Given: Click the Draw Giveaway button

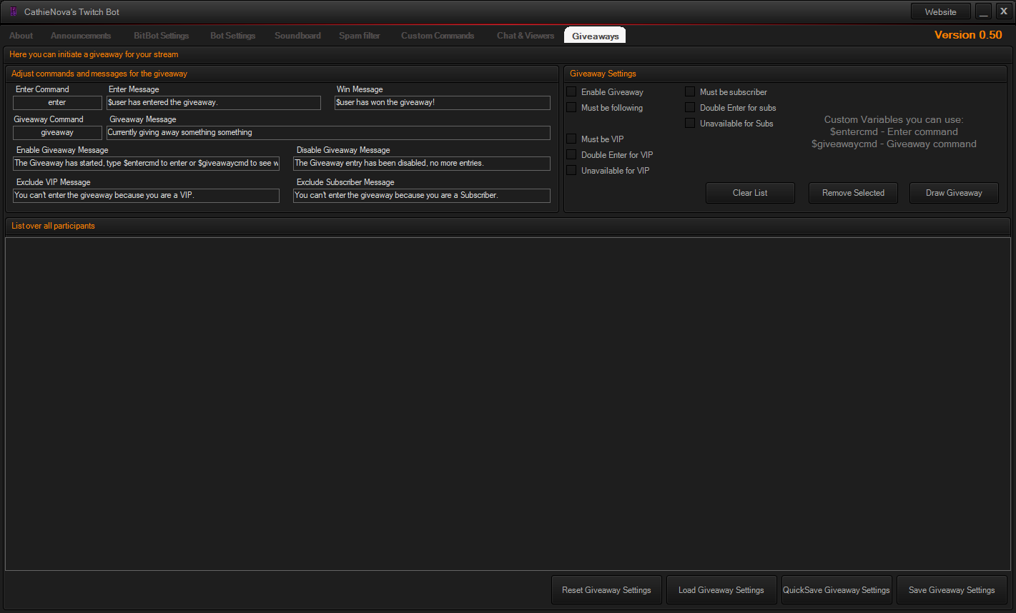Looking at the screenshot, I should (x=954, y=193).
